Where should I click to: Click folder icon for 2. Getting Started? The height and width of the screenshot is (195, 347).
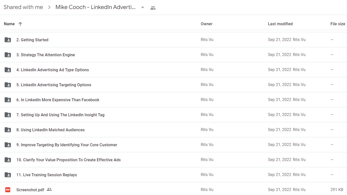pyautogui.click(x=8, y=40)
